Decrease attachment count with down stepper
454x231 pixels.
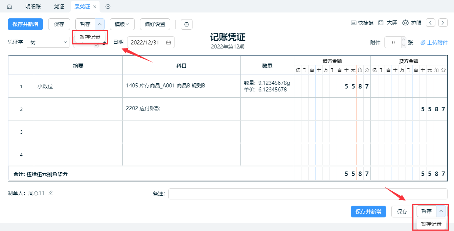tap(403, 45)
